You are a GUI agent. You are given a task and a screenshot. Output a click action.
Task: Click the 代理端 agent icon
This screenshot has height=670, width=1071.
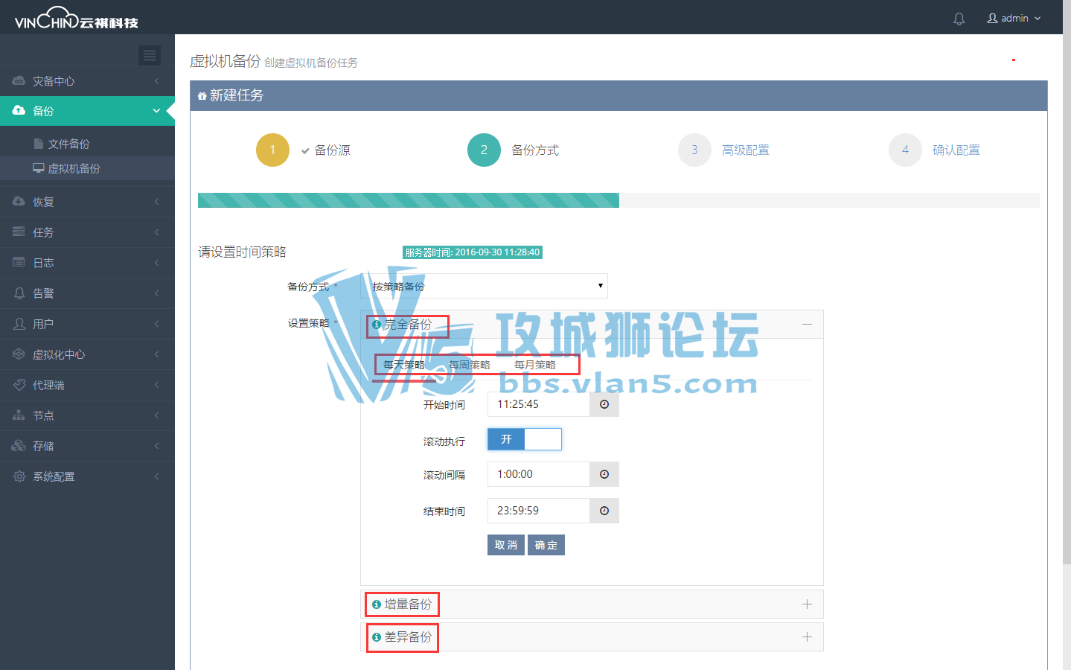click(19, 384)
